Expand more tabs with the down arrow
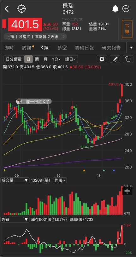The width and height of the screenshot is (136, 257). click(131, 48)
